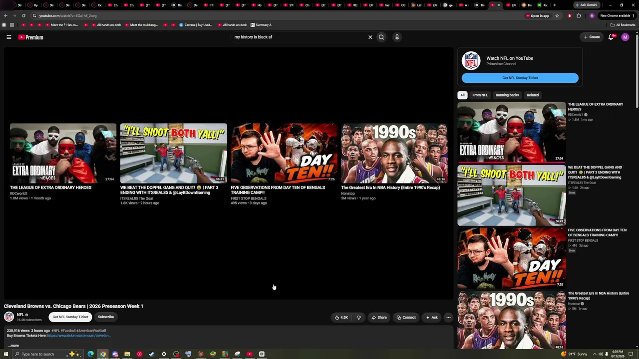
Task: Select the Running backs filter chip
Action: [x=507, y=95]
